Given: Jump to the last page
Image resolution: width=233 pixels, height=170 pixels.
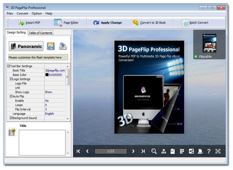Looking at the screenshot, I should 143,151.
